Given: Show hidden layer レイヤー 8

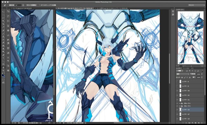Looking at the screenshot, I should tap(177, 86).
